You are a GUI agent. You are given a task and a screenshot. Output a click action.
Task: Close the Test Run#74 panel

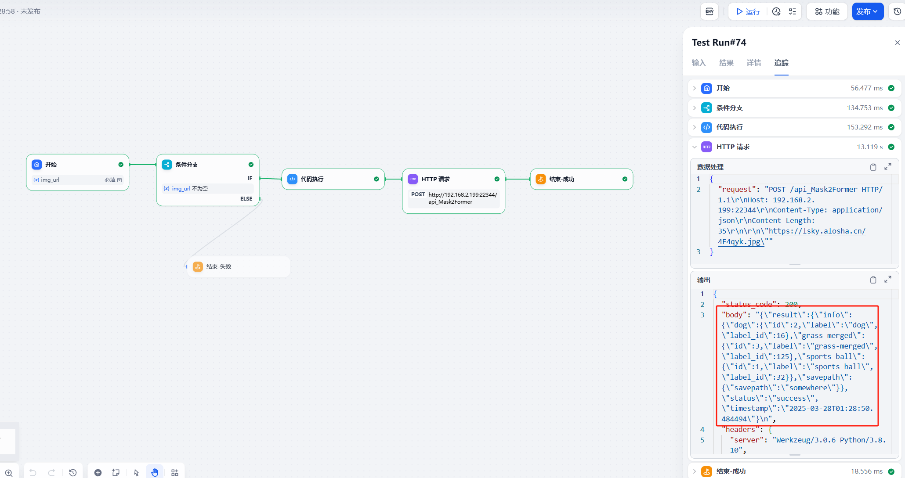(898, 43)
